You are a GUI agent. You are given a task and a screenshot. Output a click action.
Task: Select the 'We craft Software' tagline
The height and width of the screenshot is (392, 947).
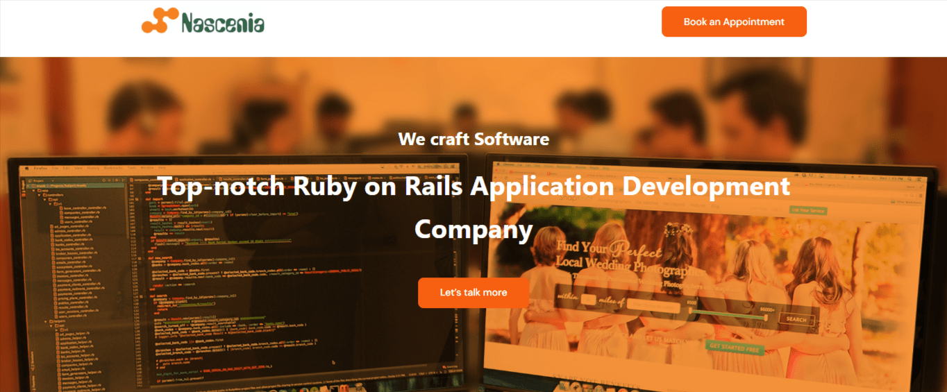[x=474, y=139]
